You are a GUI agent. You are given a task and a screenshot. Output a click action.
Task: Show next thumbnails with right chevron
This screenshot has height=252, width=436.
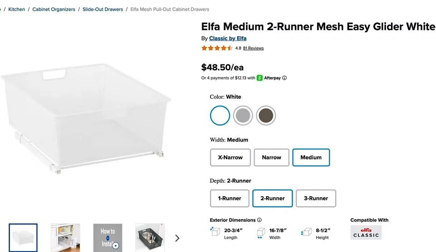pos(177,238)
